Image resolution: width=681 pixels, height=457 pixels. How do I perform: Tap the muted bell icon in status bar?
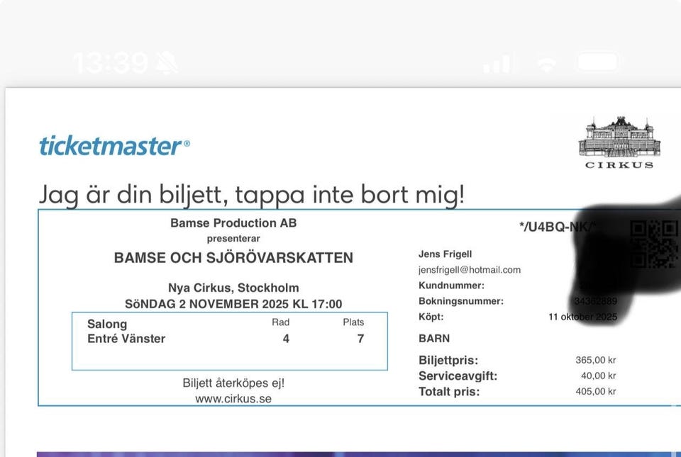(167, 63)
